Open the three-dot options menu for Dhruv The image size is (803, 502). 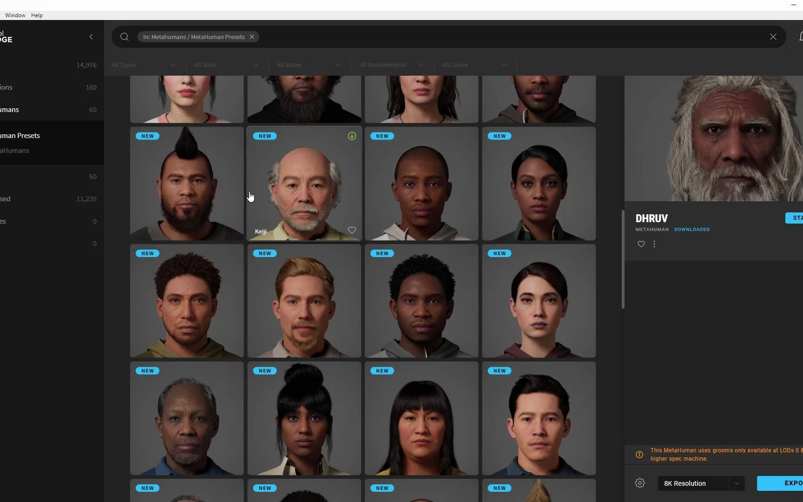654,244
